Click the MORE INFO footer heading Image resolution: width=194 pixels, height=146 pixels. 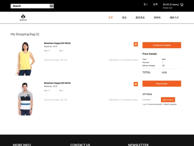click(22, 145)
